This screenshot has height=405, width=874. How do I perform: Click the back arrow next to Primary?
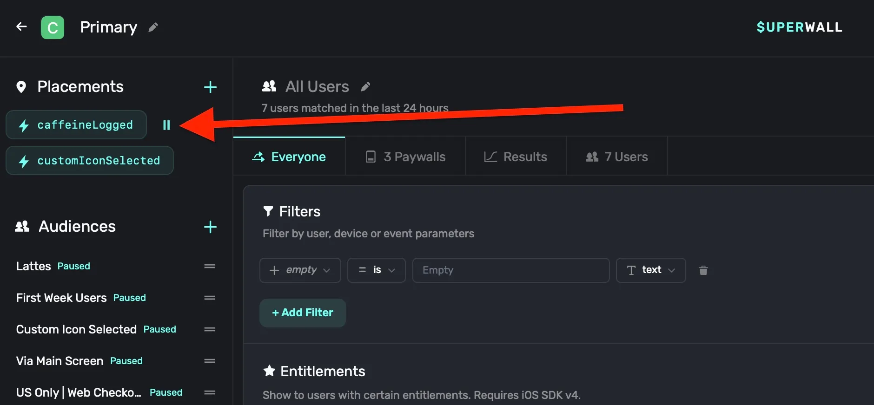pyautogui.click(x=21, y=26)
